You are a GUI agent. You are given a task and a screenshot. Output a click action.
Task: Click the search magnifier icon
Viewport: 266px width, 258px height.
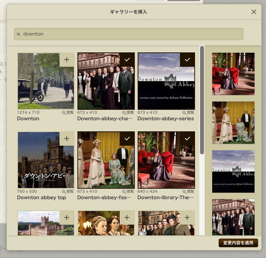18,34
